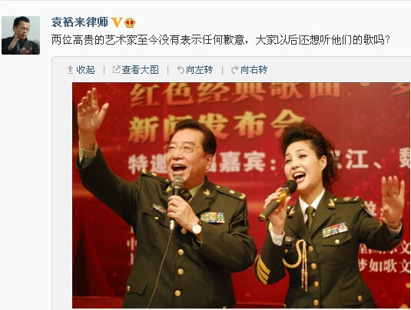
Task: Click the post text about 两位高贵的艺术家
Action: [x=220, y=40]
